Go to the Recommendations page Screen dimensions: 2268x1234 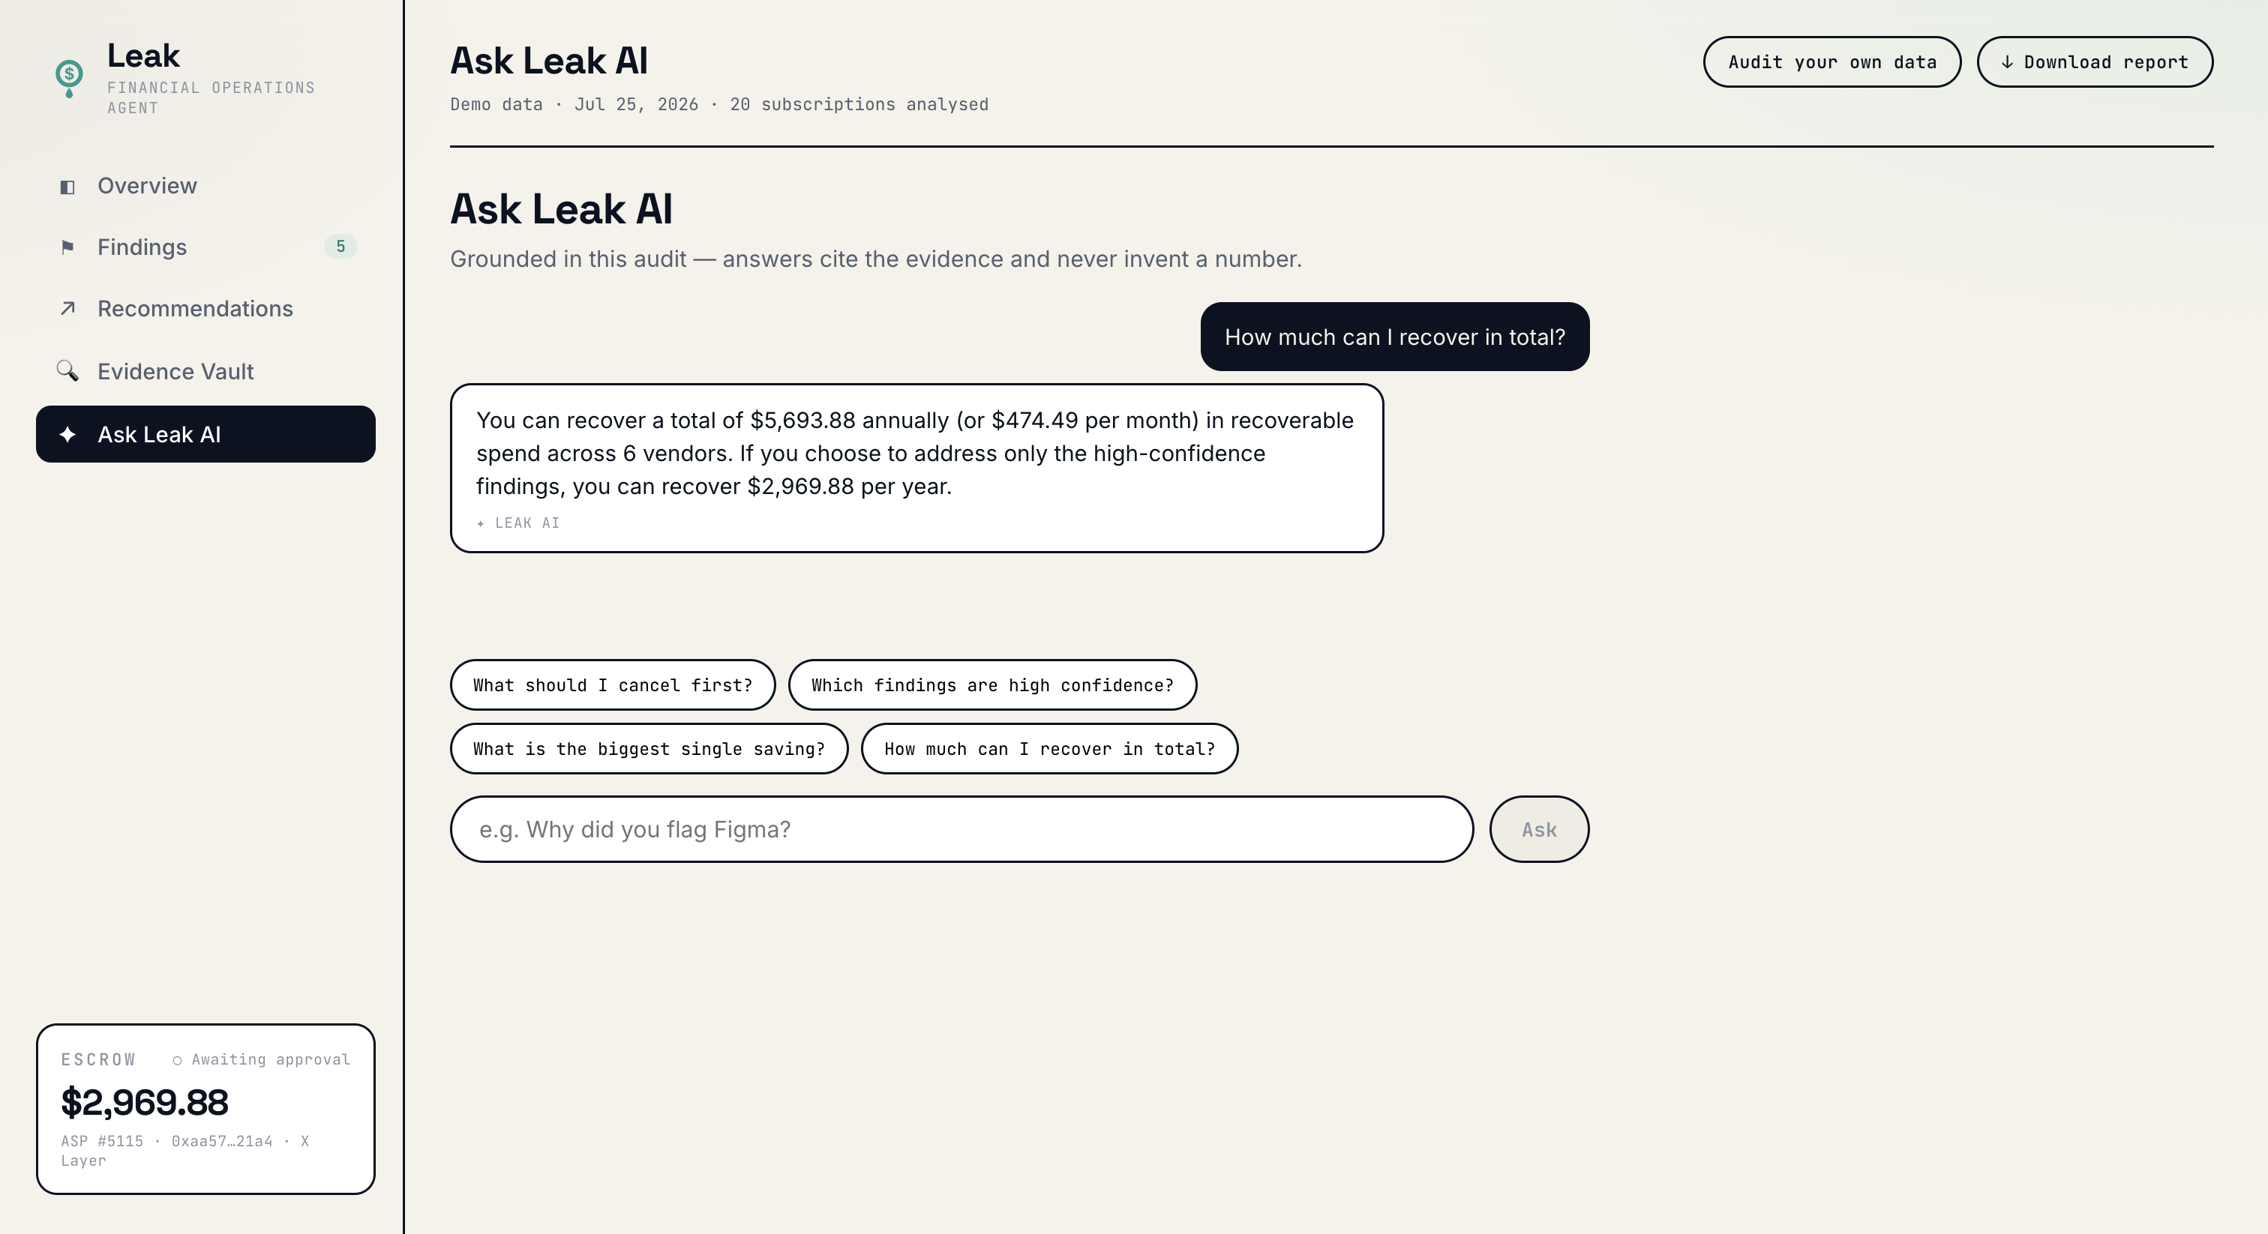point(206,309)
